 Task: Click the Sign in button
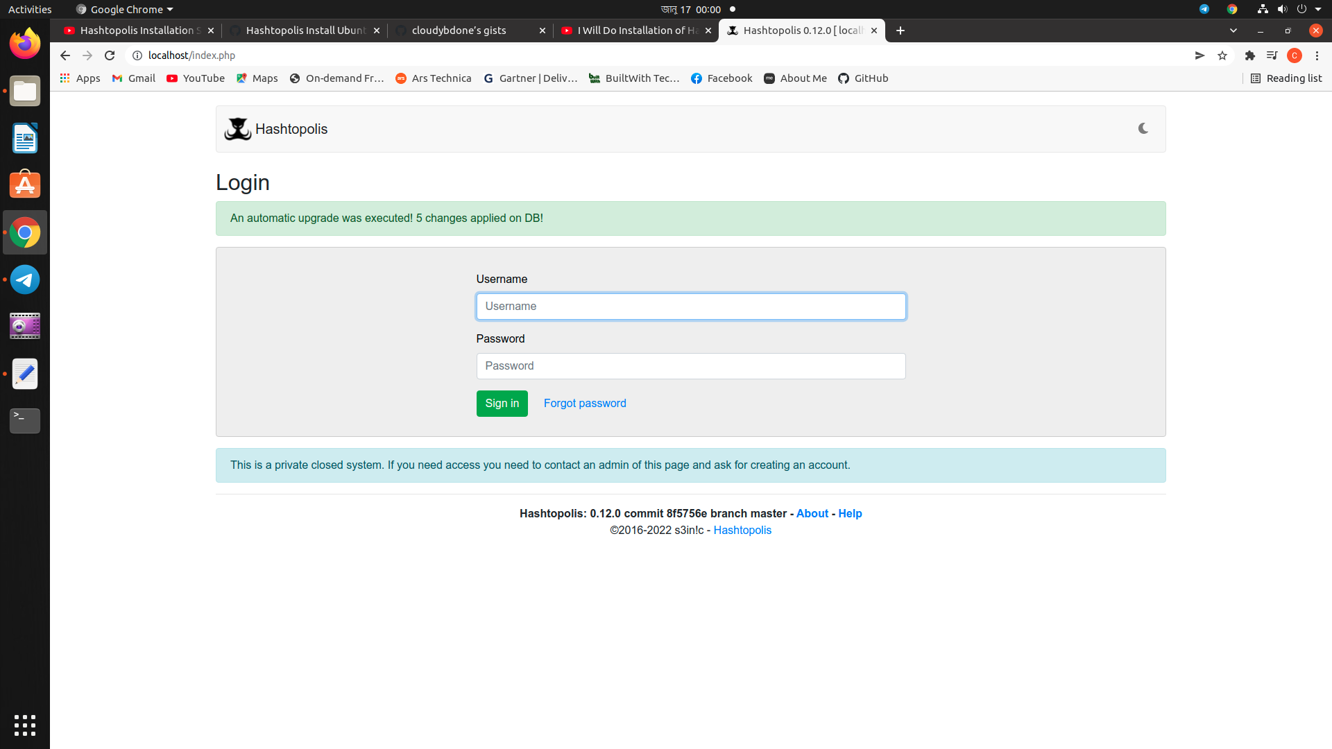click(x=502, y=403)
